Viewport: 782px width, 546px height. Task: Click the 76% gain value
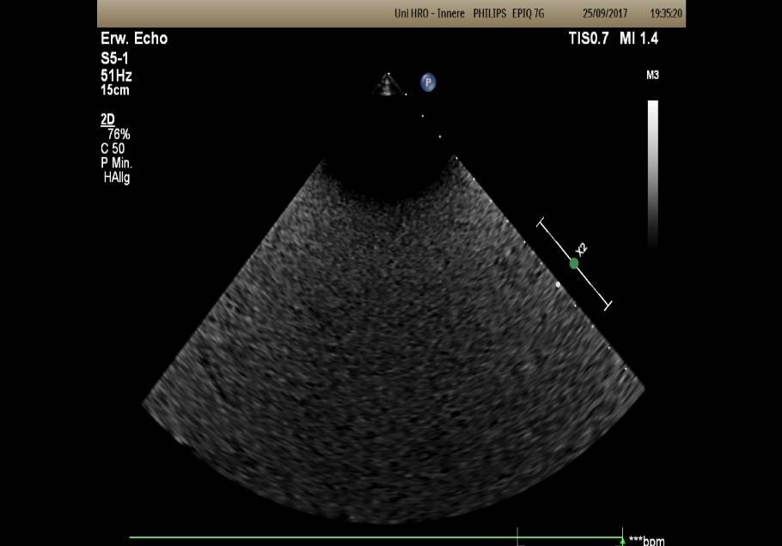(119, 135)
